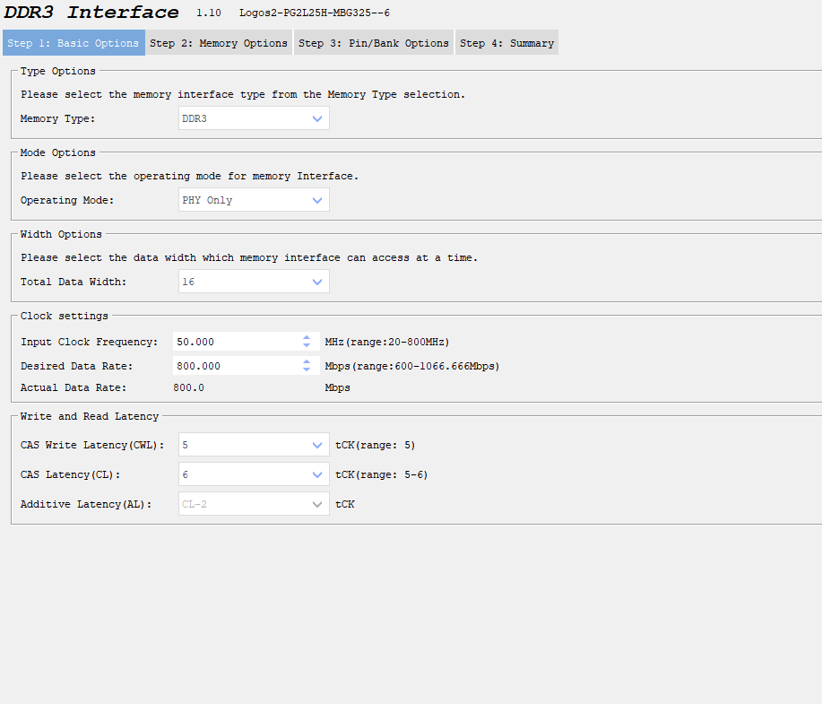Image resolution: width=822 pixels, height=704 pixels.
Task: Open the CAS Latency (CL) dropdown
Action: click(x=254, y=474)
